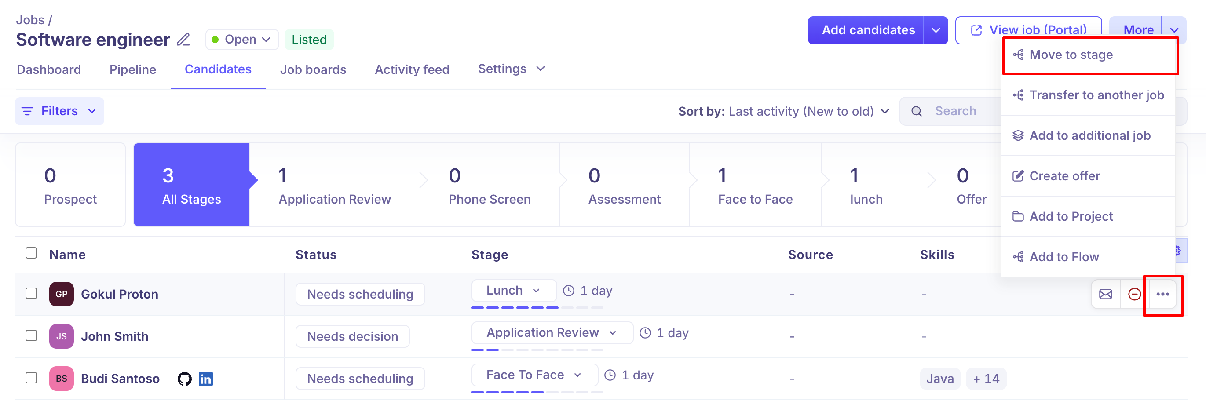Select the Add to Project menu option
Screen dimensions: 1206x408
pos(1071,216)
